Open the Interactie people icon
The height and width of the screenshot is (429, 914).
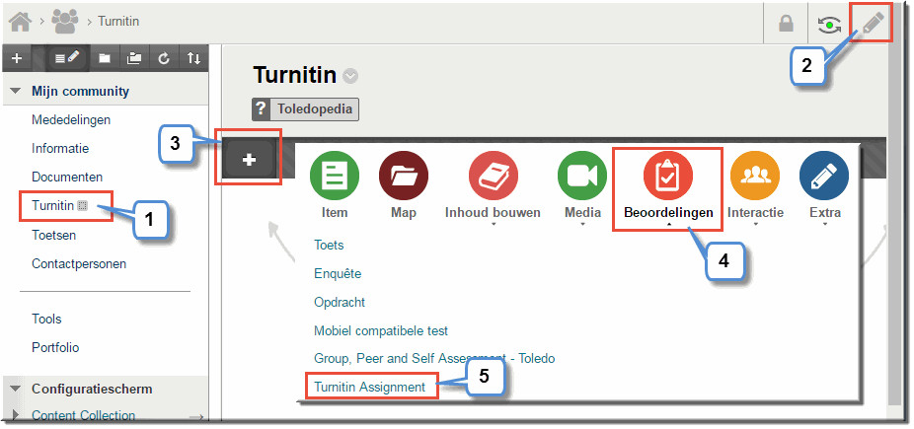(755, 176)
